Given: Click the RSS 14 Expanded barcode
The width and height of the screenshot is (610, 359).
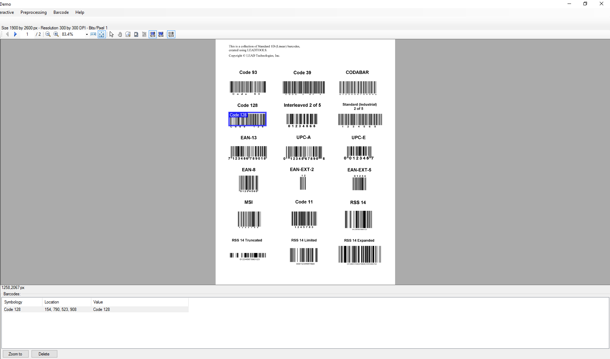Looking at the screenshot, I should [360, 255].
